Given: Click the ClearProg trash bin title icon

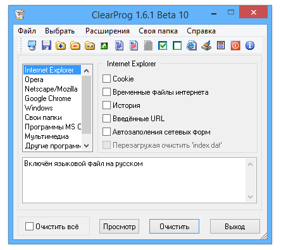Looking at the screenshot, I should point(20,15).
